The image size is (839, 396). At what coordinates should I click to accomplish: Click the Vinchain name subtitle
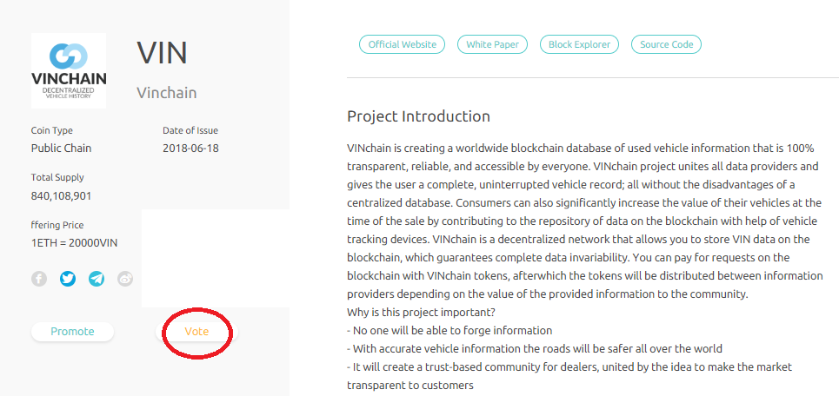point(167,93)
